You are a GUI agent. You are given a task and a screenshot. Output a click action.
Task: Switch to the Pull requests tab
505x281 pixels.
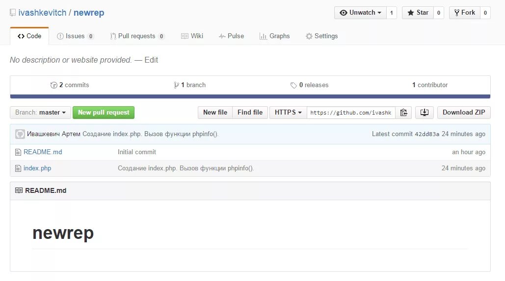click(x=137, y=36)
